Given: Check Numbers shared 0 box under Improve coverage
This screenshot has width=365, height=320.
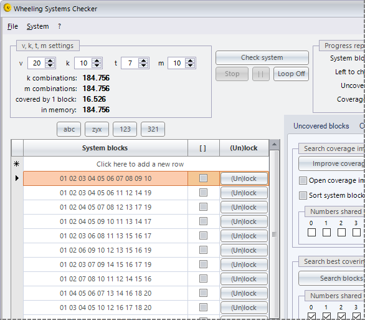Looking at the screenshot, I should pyautogui.click(x=311, y=233).
